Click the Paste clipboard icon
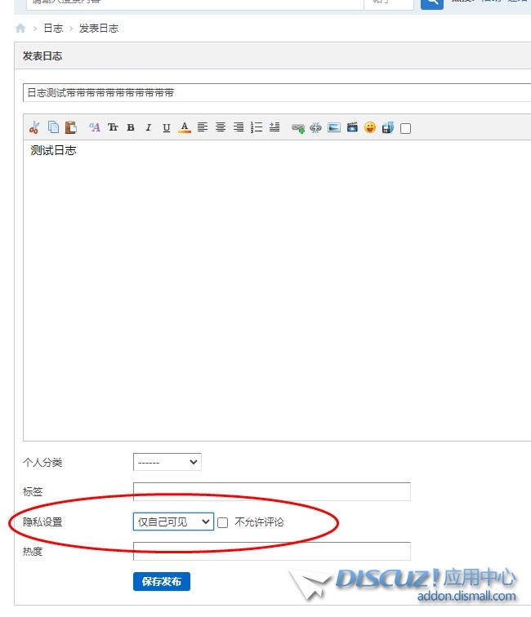 (71, 127)
